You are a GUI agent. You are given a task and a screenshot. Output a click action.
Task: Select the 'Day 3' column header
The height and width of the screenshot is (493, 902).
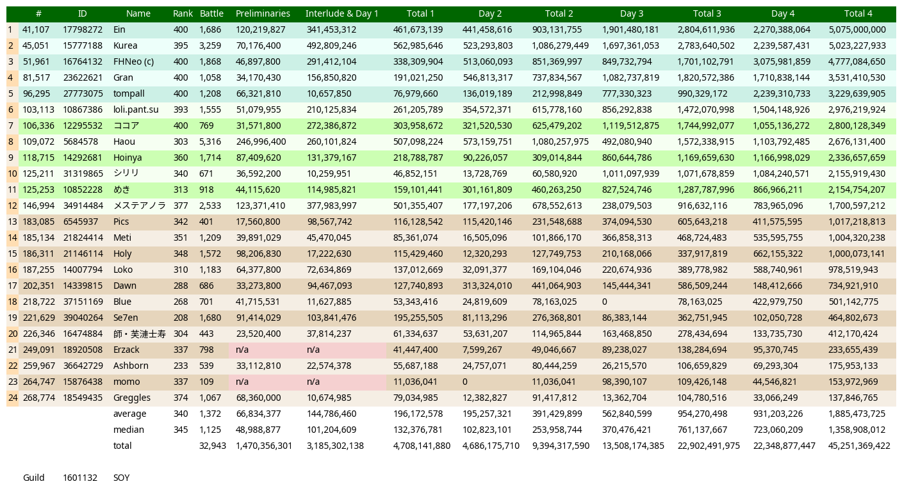point(632,13)
